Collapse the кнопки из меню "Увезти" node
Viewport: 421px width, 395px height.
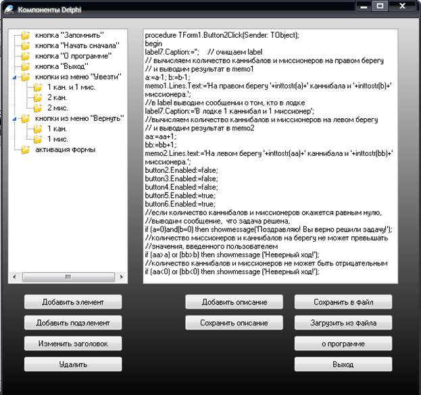tap(15, 78)
